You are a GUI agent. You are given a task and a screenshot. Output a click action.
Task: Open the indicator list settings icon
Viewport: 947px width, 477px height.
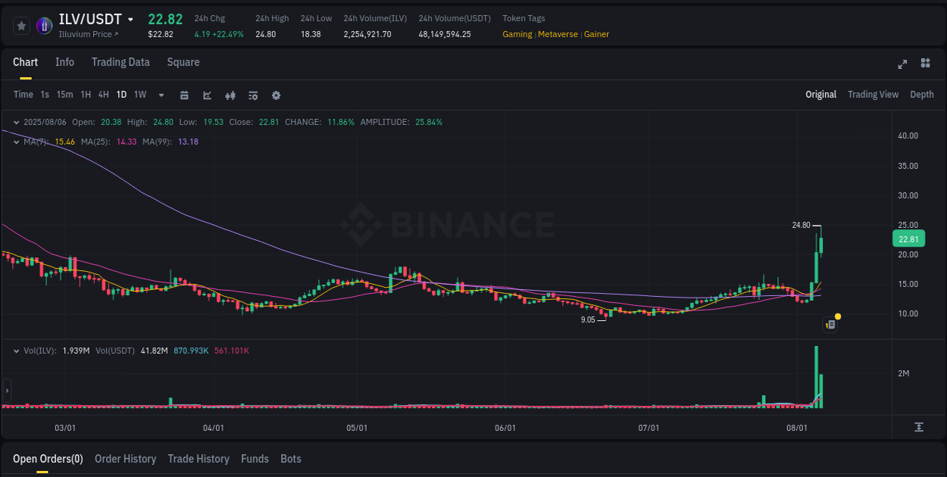click(252, 95)
